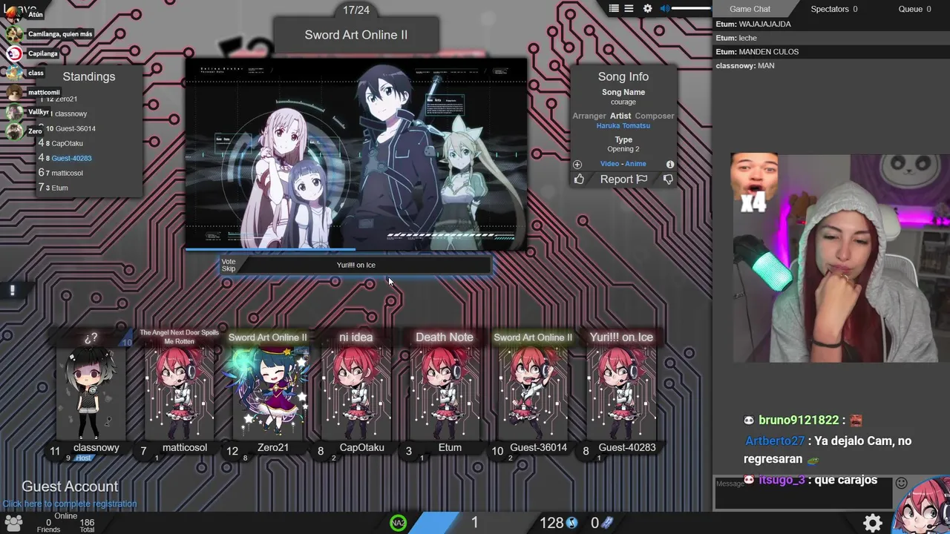Select Guest-40283 in Standings list

click(71, 158)
